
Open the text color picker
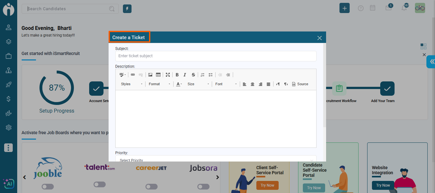179,84
